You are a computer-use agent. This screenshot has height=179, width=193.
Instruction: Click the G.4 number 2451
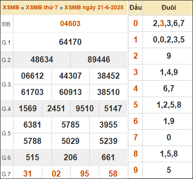(x=56, y=108)
